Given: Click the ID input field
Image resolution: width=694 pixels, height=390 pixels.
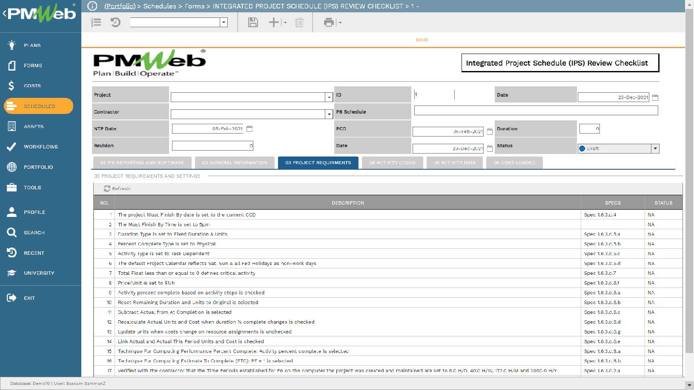Looking at the screenshot, I should [434, 94].
